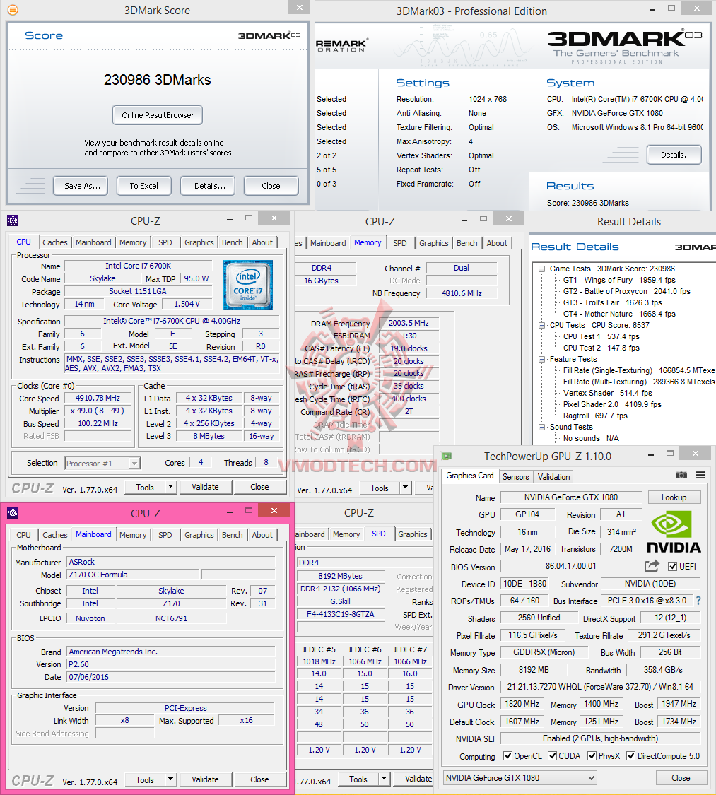
Task: Click the CPU-Z chip icon in the pink Mainboard window
Action: click(x=13, y=513)
